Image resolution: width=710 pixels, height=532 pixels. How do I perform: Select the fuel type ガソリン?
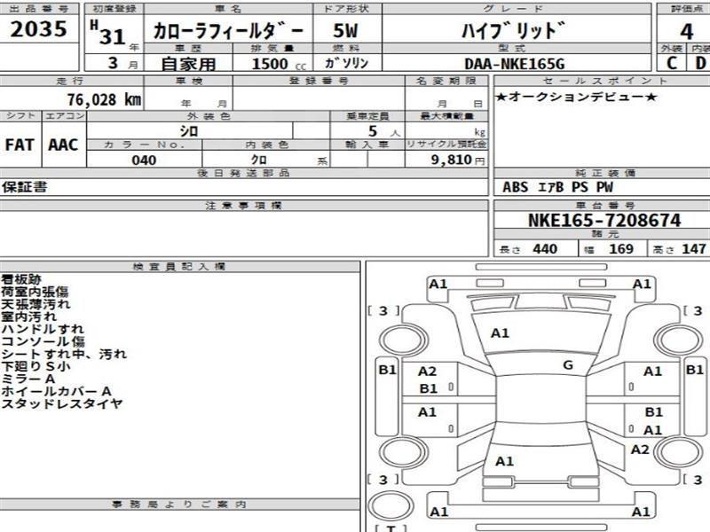coord(346,62)
